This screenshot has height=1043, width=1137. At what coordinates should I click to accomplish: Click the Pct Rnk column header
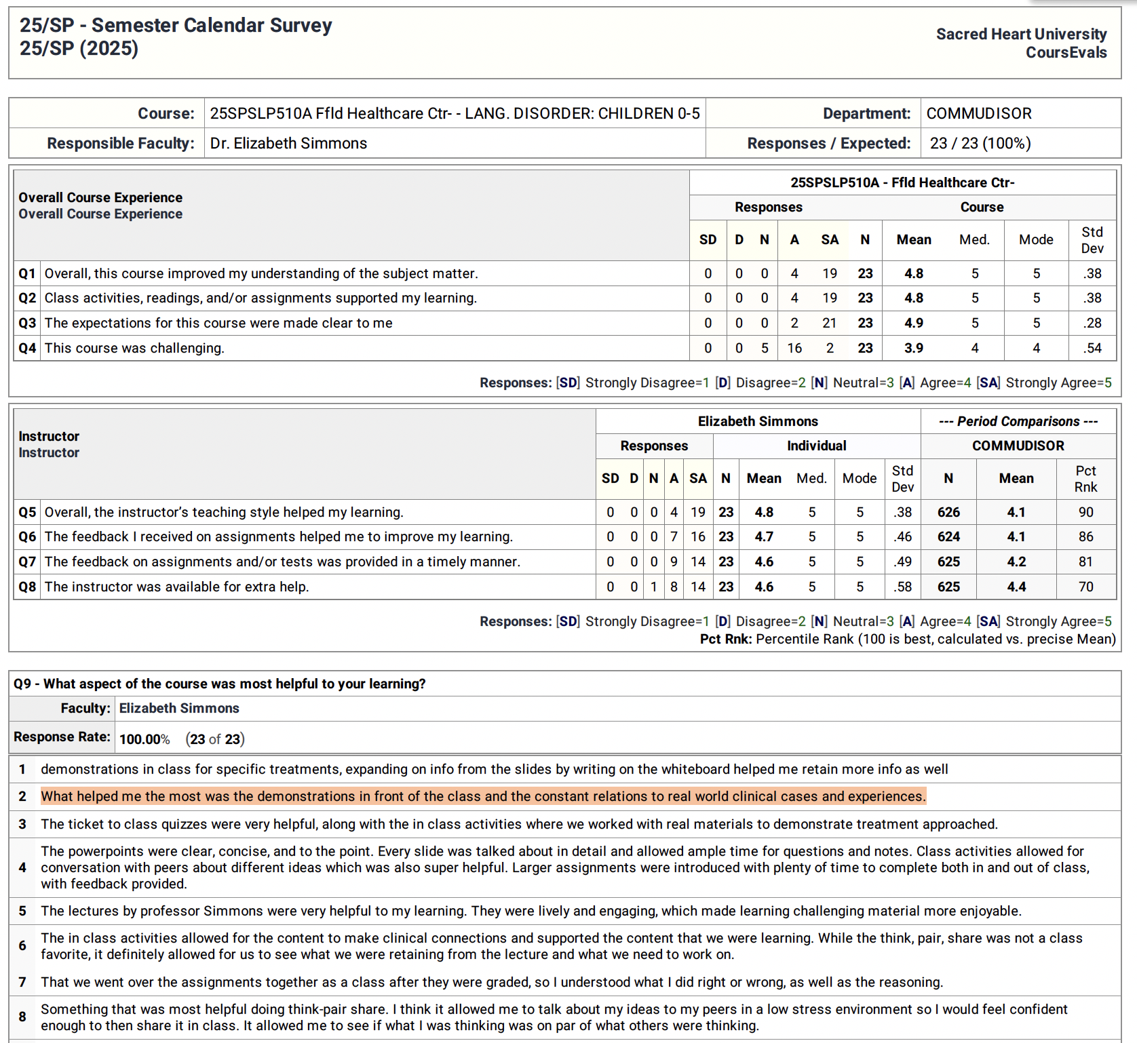pyautogui.click(x=1085, y=479)
